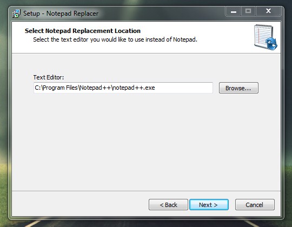Go to the next setup step
This screenshot has height=227, width=292.
click(209, 204)
